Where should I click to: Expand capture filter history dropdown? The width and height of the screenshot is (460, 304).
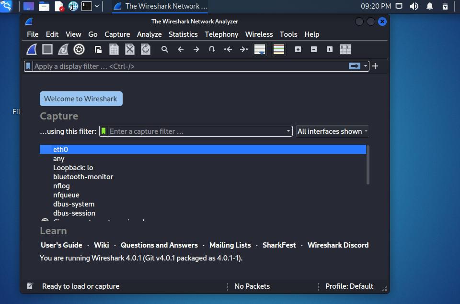pyautogui.click(x=288, y=131)
